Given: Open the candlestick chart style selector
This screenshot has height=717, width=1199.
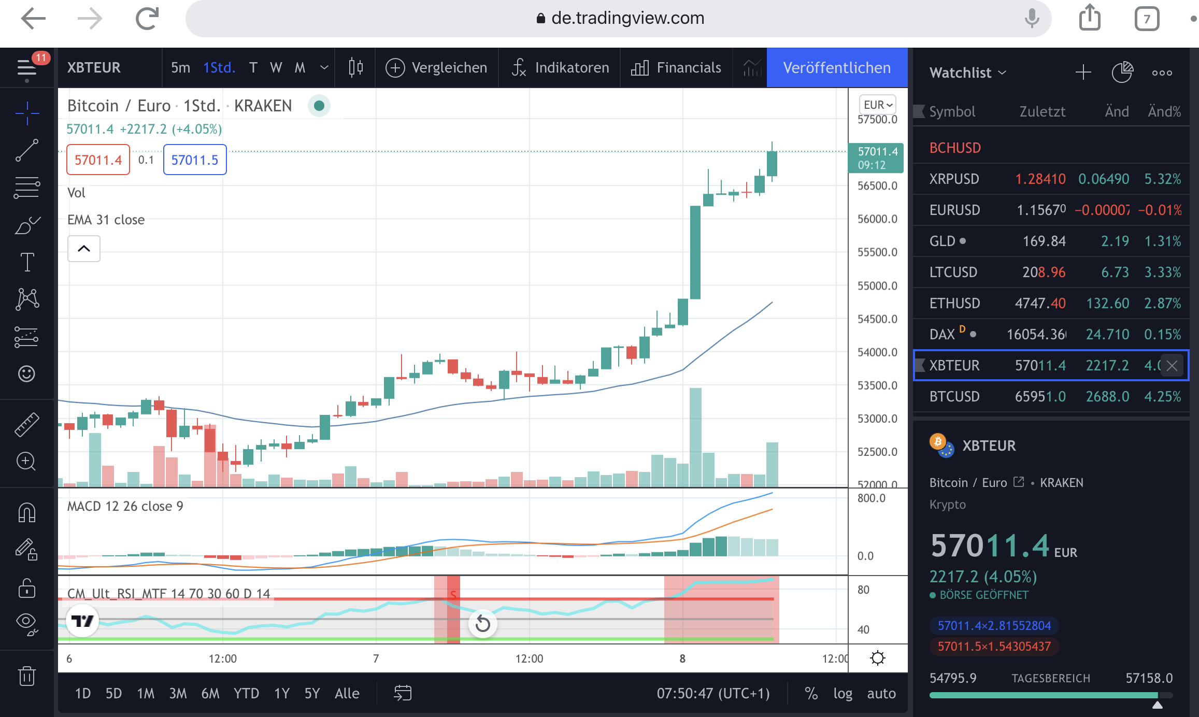Looking at the screenshot, I should click(355, 67).
